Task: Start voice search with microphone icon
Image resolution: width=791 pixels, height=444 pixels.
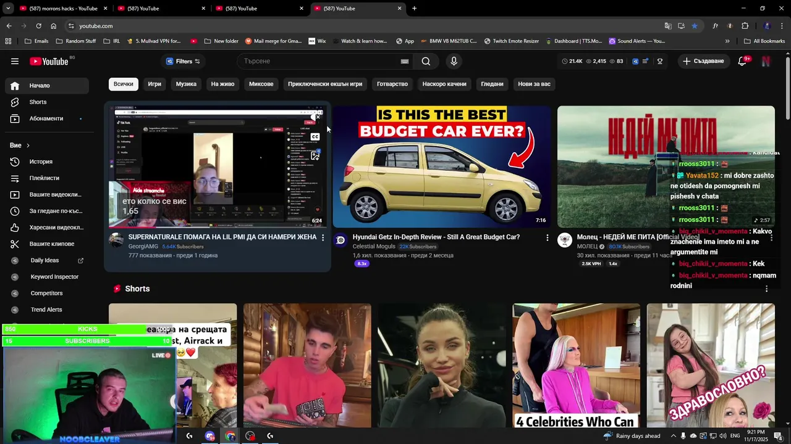Action: 454,61
